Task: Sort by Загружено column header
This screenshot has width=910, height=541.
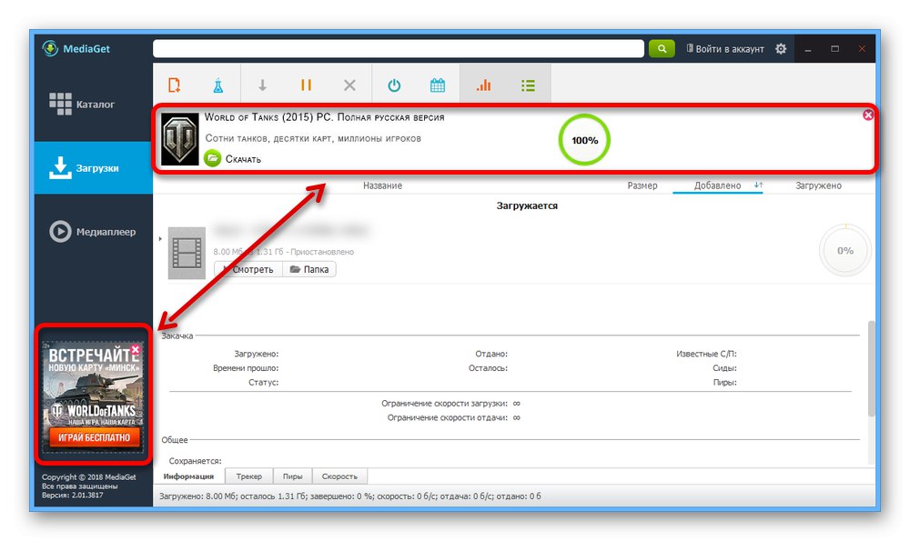Action: coord(818,185)
